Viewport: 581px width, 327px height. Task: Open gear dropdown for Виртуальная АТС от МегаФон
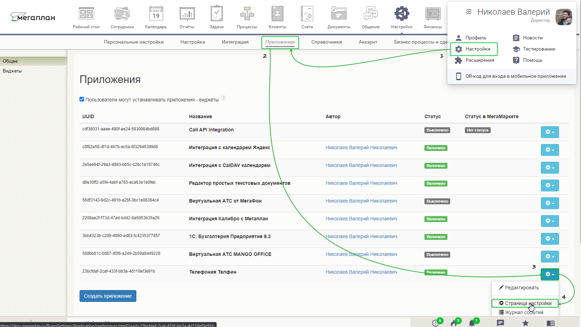point(550,203)
